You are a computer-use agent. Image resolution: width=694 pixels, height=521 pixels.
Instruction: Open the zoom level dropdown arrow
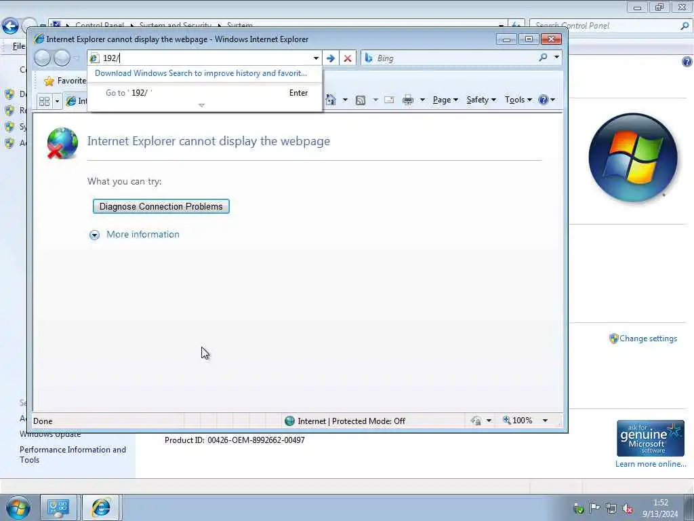546,421
